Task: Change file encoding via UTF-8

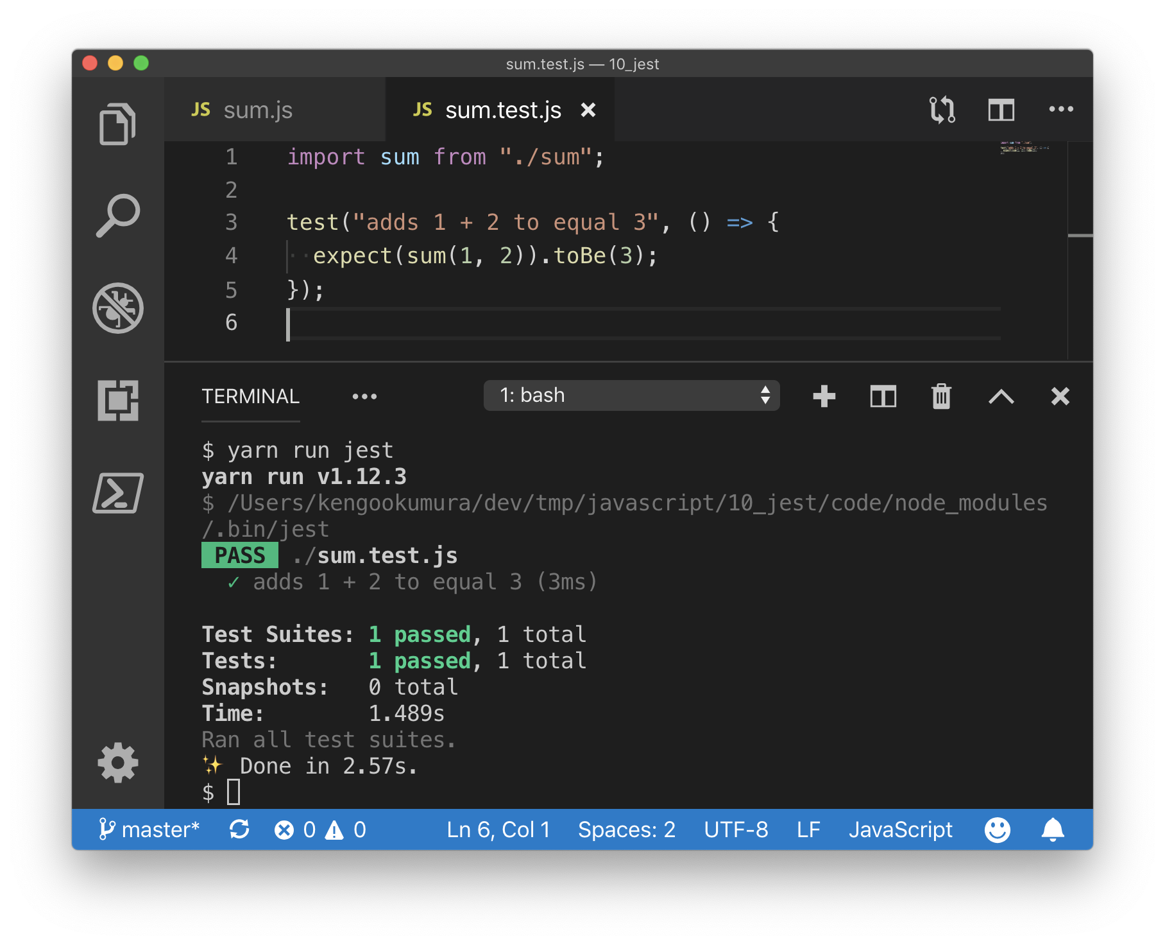Action: click(x=736, y=829)
